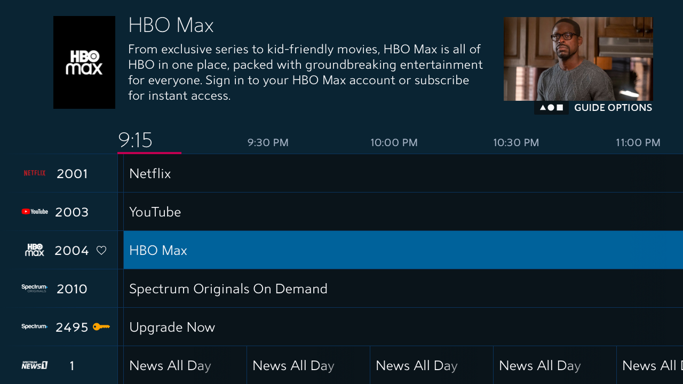Click the Spectrum News 1 channel logo
Viewport: 683px width, 384px height.
click(x=35, y=365)
